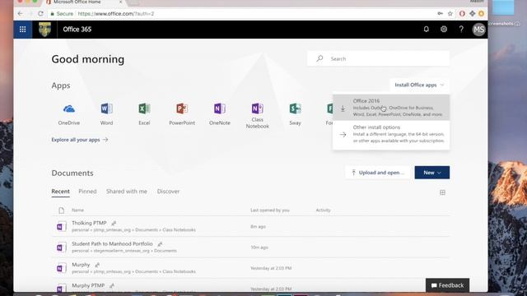
Task: Click the OneNote icon beside the Murphy row
Action: [x=61, y=268]
